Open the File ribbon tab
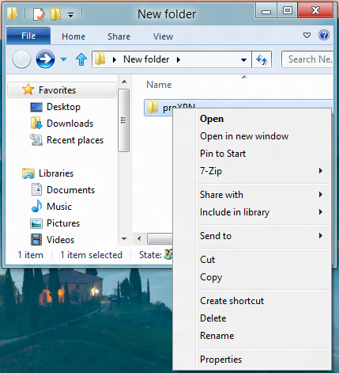Image resolution: width=339 pixels, height=373 pixels. pos(28,36)
